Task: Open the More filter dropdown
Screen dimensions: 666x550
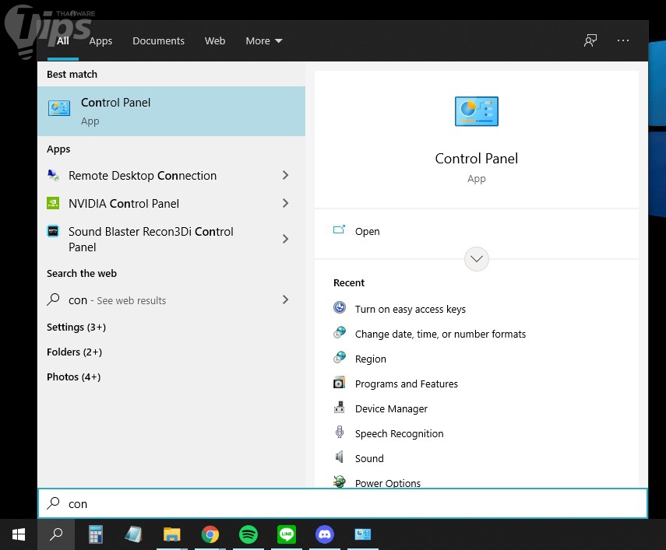Action: click(264, 40)
